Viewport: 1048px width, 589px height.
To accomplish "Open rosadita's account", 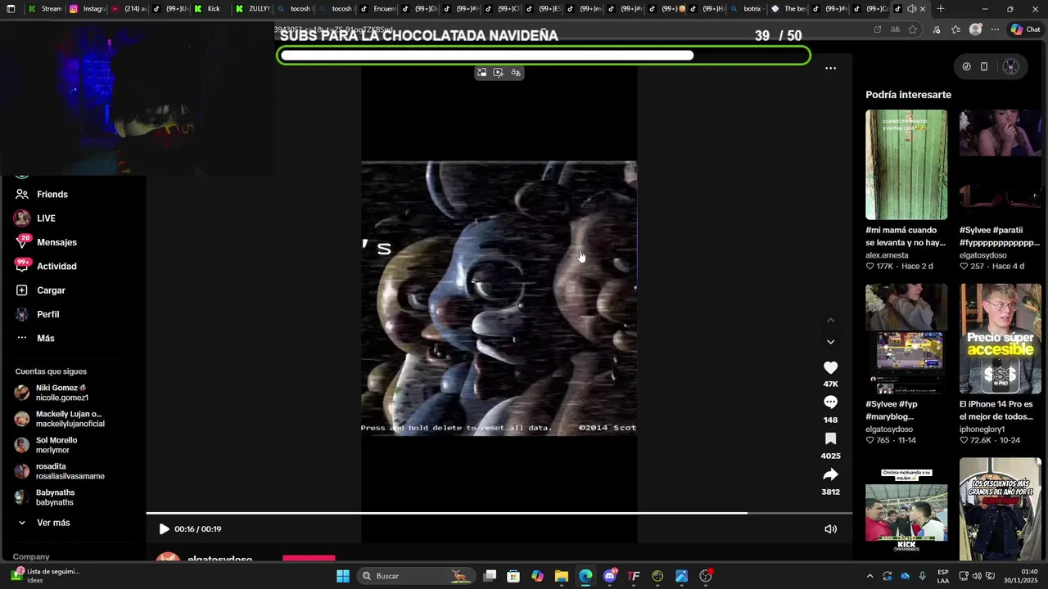I will click(59, 471).
